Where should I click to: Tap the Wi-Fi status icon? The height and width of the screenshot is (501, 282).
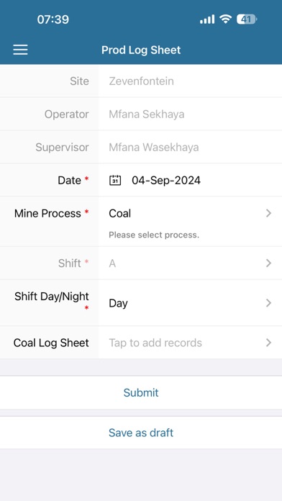point(225,19)
